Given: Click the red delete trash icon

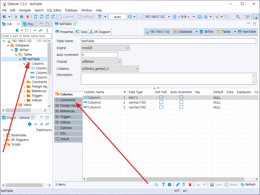Looking at the screenshot, I should [x=190, y=185].
